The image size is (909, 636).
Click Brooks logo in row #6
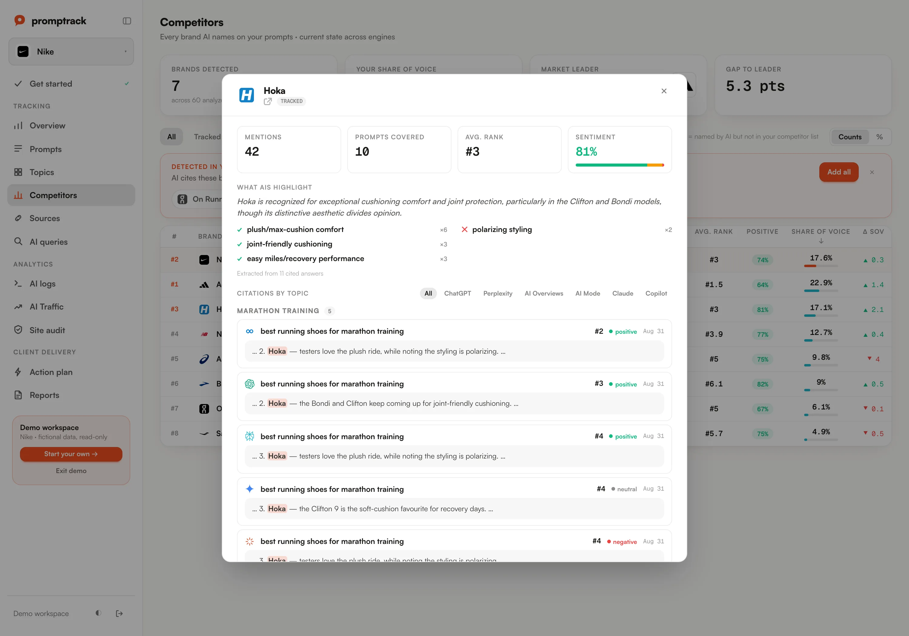204,383
